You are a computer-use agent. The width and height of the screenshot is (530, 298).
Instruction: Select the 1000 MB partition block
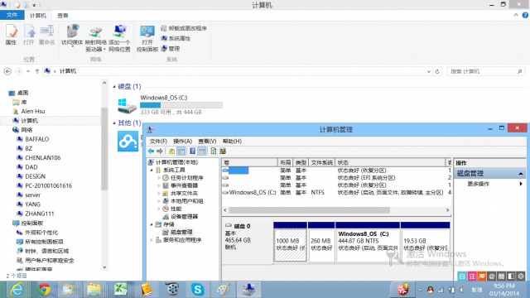[291, 242]
